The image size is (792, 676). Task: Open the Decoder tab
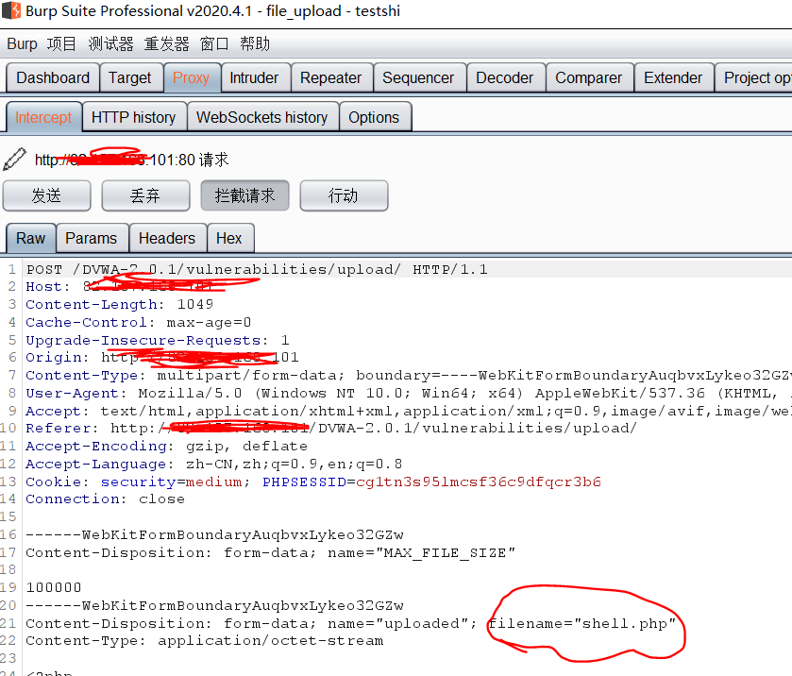pos(505,77)
